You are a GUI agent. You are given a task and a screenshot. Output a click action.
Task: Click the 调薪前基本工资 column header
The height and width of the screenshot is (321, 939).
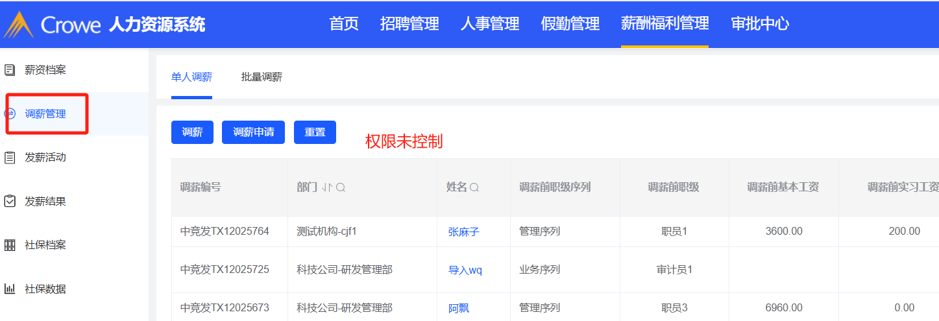coord(783,187)
